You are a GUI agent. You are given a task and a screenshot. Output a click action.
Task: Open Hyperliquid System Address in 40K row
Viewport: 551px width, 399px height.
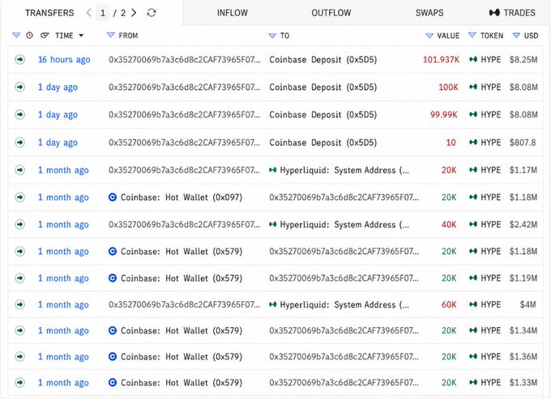[x=344, y=225]
